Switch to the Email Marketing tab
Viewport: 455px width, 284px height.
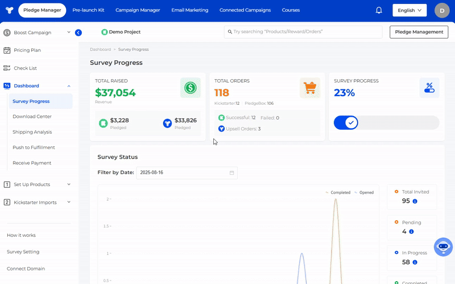[189, 10]
